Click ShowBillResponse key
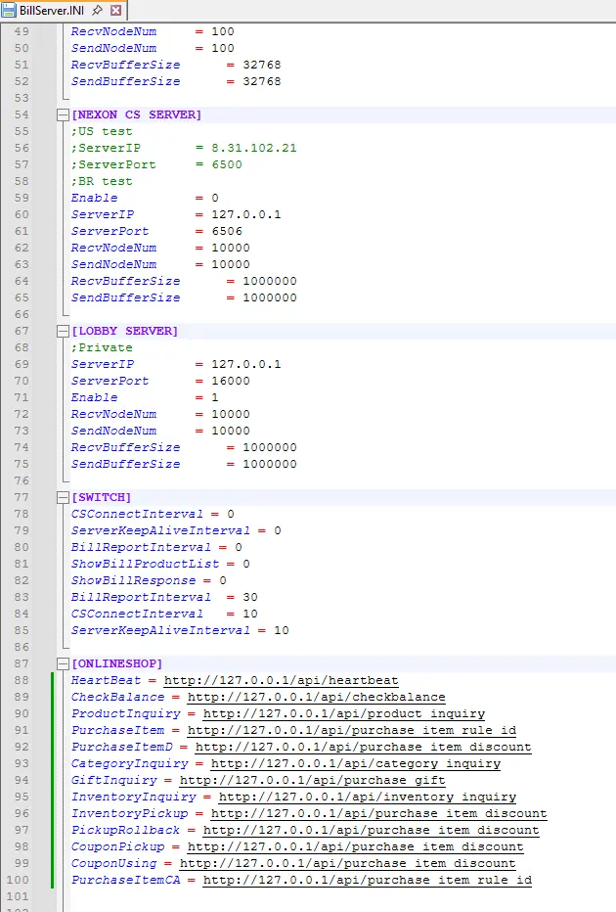The width and height of the screenshot is (616, 912). coord(133,580)
